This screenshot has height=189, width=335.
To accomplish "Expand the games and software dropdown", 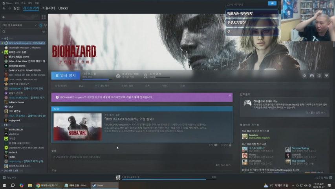I will [x=36, y=25].
